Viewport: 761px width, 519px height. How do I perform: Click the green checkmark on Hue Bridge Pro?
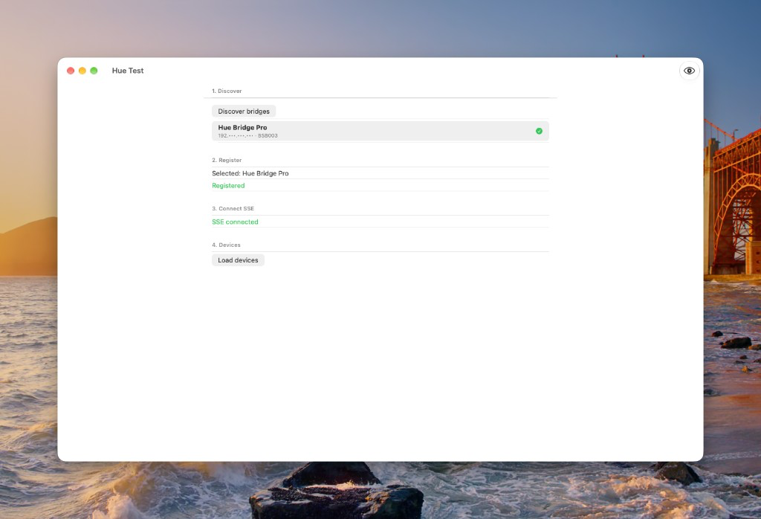point(539,131)
